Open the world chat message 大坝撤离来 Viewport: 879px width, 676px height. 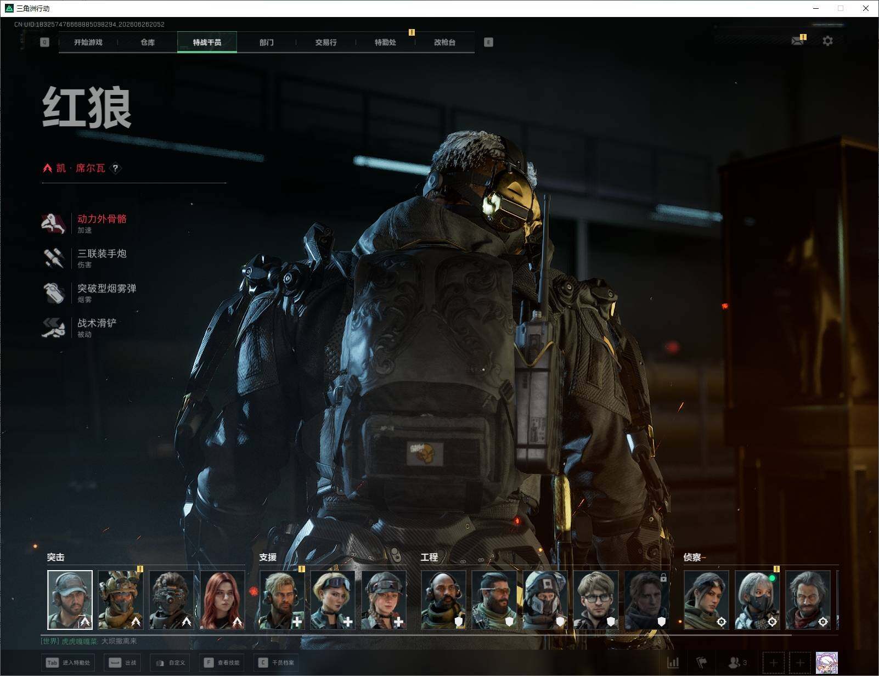click(119, 641)
